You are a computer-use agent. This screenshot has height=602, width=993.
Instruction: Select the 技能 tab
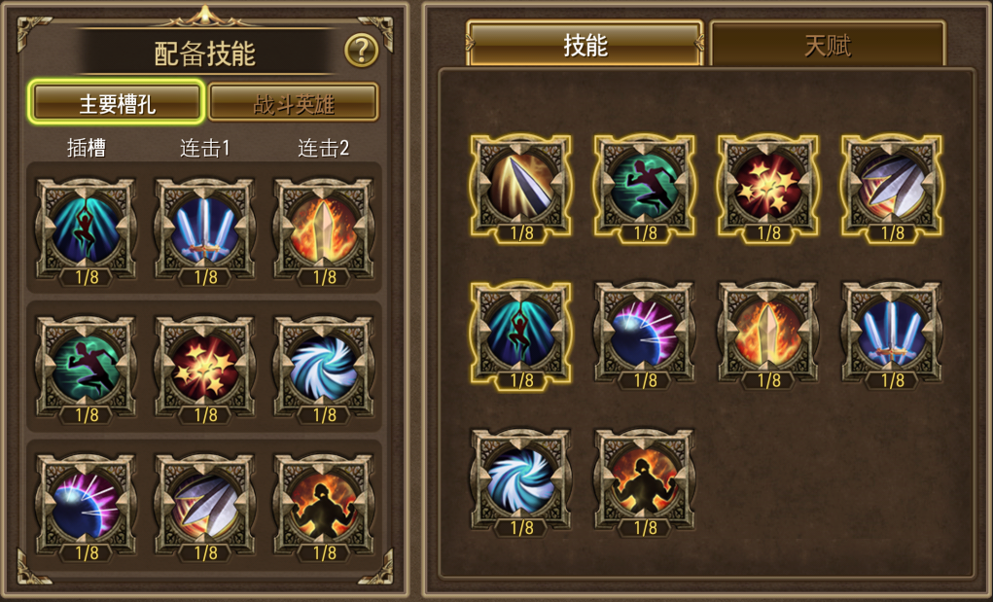[x=585, y=45]
